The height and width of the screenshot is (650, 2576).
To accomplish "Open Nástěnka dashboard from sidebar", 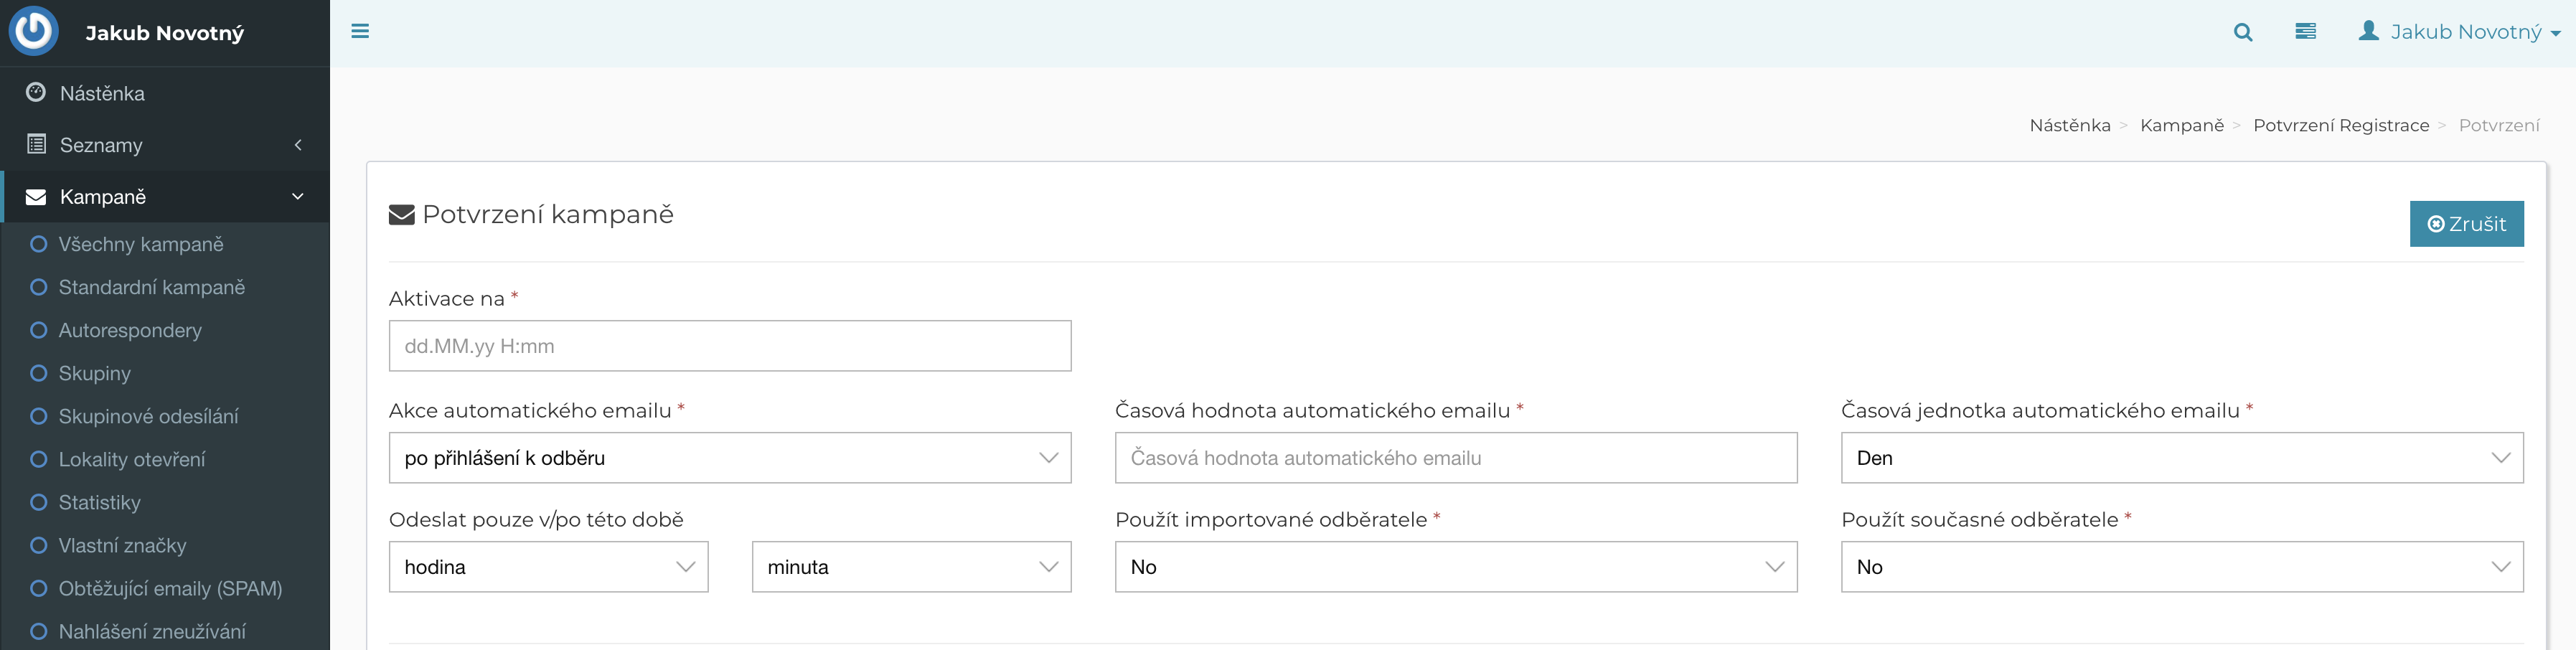I will (x=102, y=93).
